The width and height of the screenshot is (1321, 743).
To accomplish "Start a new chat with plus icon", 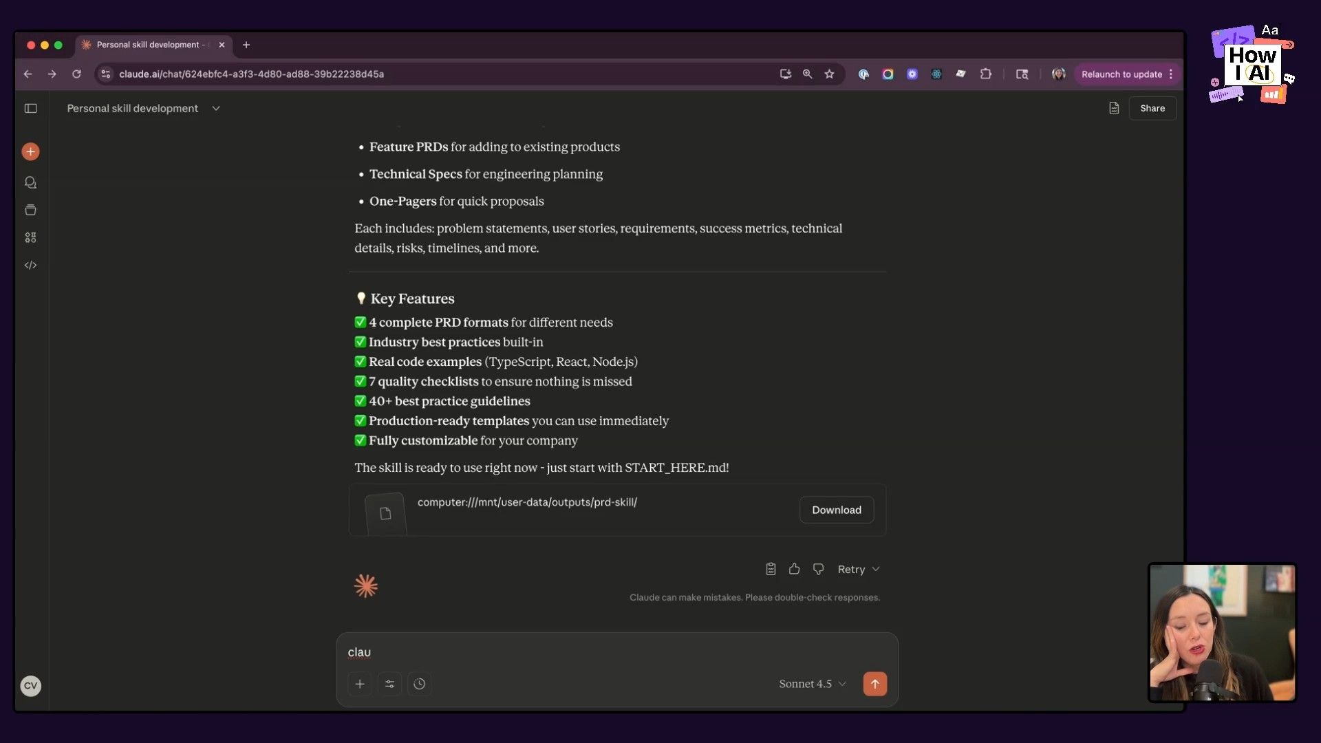I will (30, 151).
